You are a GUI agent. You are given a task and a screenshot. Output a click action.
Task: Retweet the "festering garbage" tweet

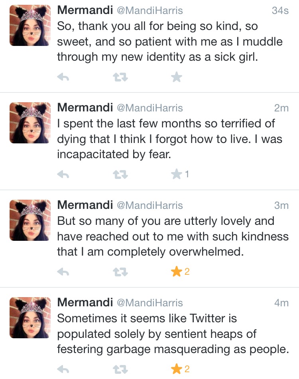point(120,369)
